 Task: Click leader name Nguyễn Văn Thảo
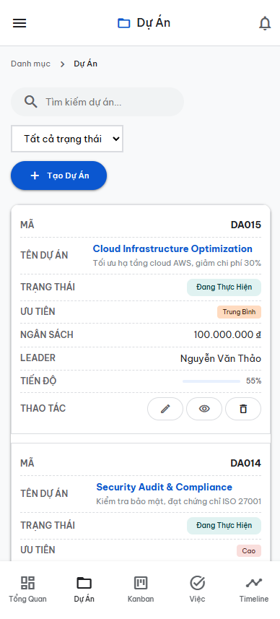tap(221, 358)
